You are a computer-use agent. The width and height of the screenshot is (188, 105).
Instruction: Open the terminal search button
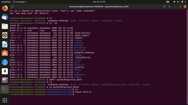12,6
